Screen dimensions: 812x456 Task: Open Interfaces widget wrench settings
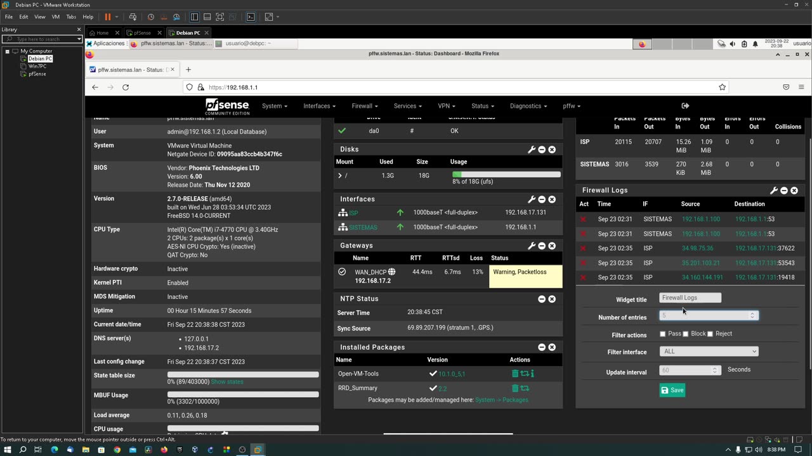(x=532, y=199)
